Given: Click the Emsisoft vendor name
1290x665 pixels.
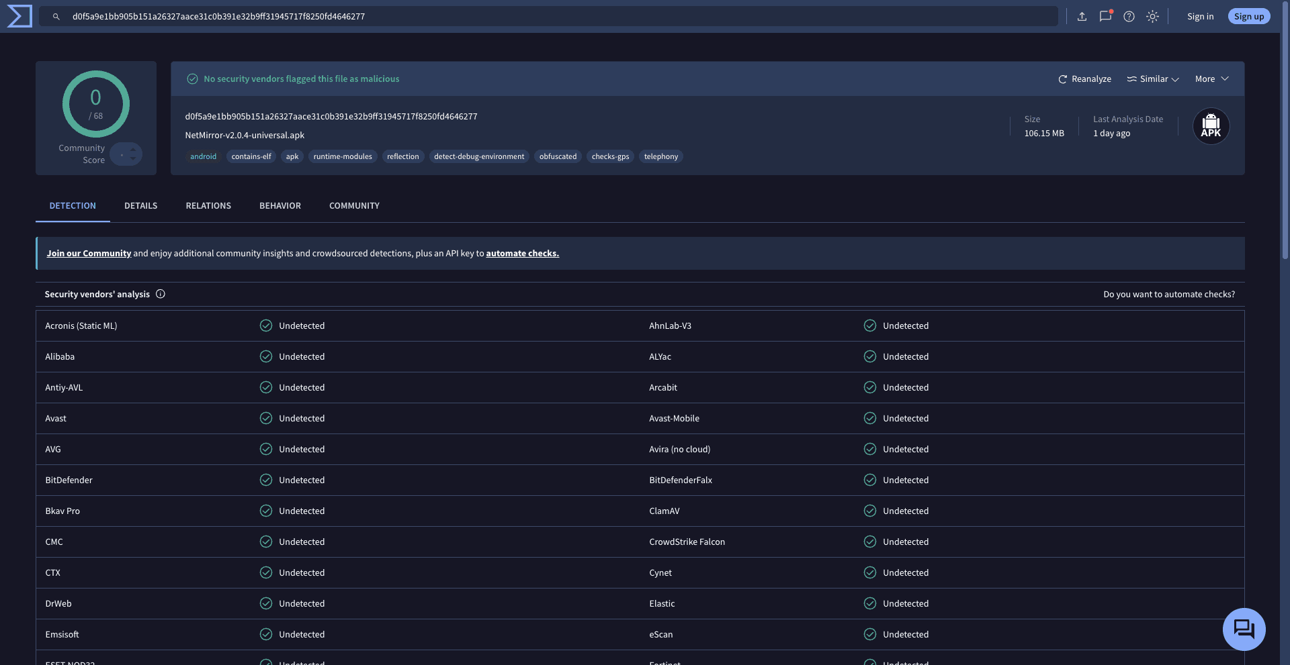Looking at the screenshot, I should point(62,635).
